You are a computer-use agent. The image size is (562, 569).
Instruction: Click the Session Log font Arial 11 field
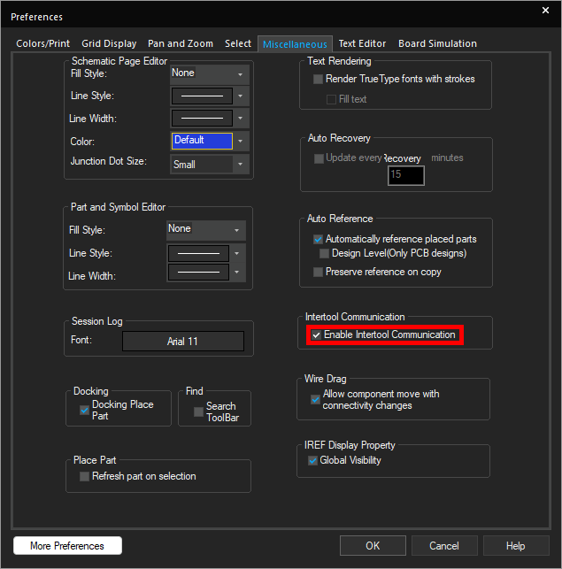click(x=182, y=342)
